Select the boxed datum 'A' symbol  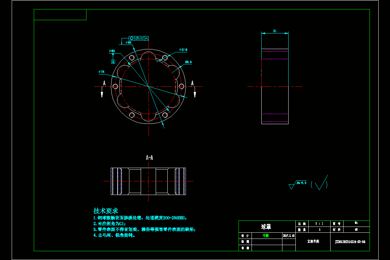(113, 61)
